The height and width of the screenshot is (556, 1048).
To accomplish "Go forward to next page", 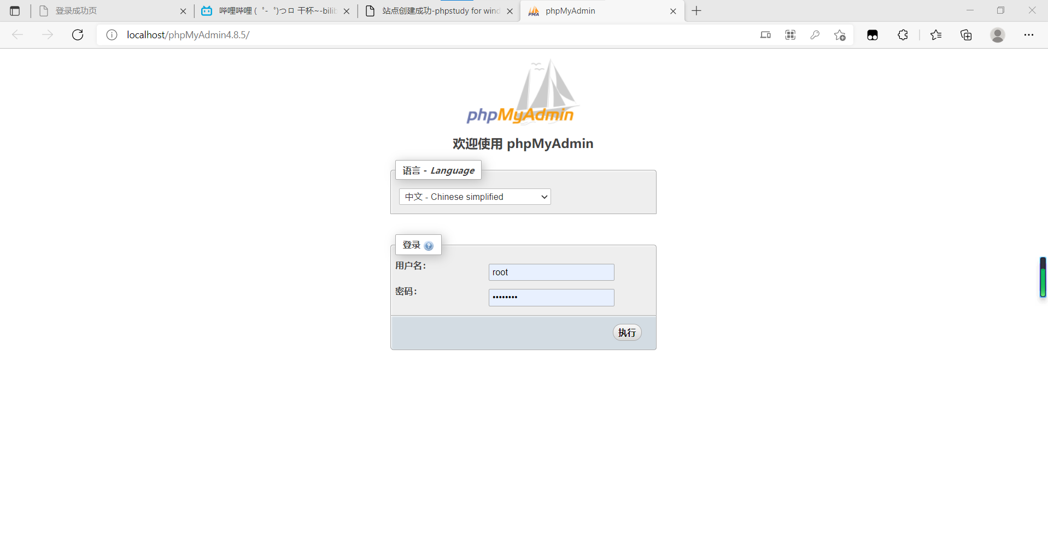I will point(48,35).
